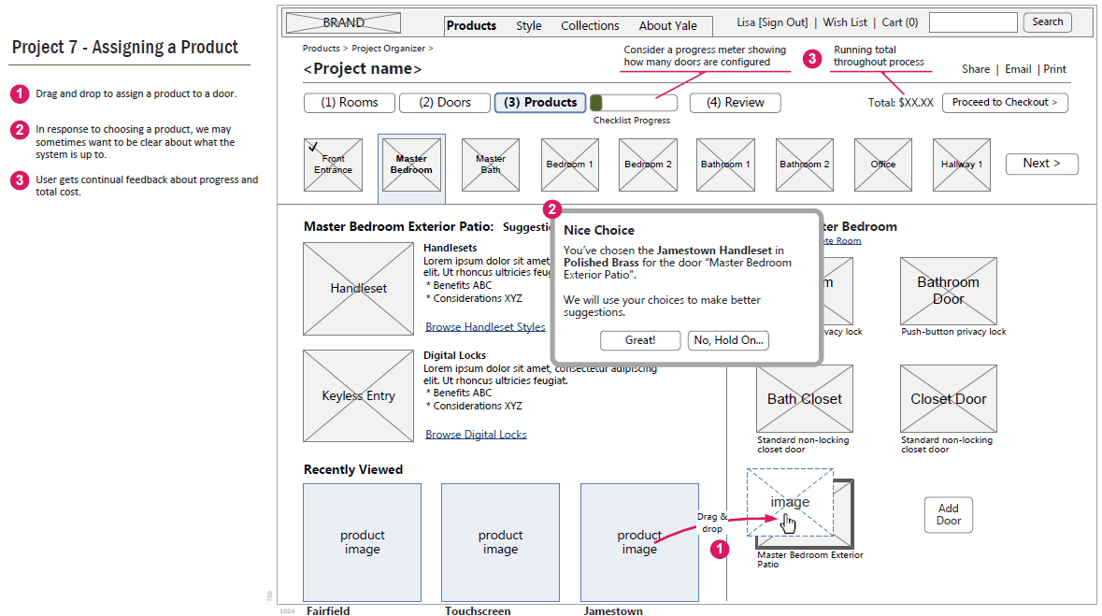Image resolution: width=1102 pixels, height=616 pixels.
Task: Open Browse Digital Locks link
Action: 476,435
